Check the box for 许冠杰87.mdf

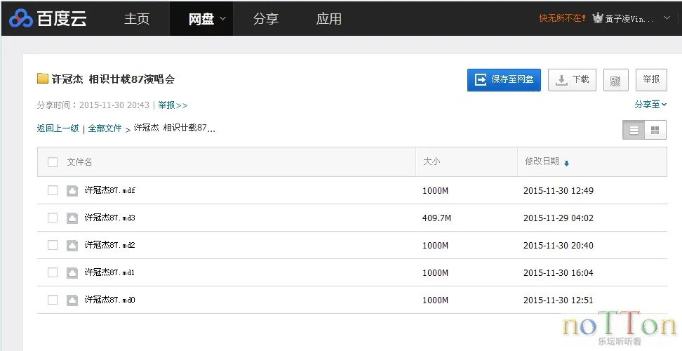click(x=53, y=190)
